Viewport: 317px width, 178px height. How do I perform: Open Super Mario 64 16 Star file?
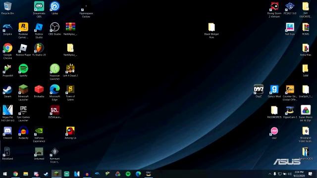point(306,113)
